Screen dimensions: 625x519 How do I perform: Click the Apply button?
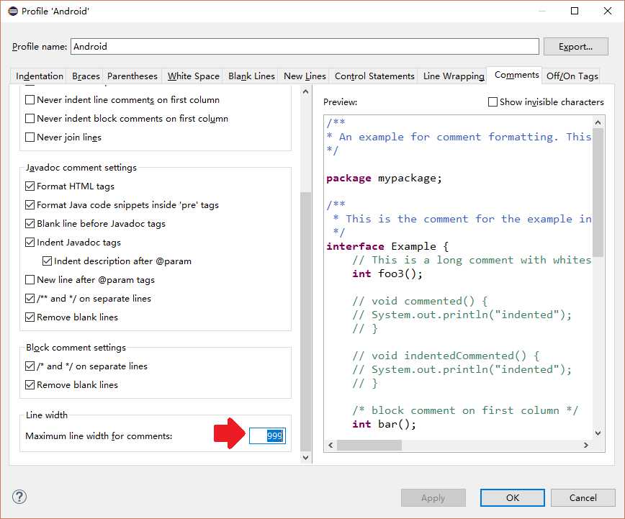[x=433, y=498]
